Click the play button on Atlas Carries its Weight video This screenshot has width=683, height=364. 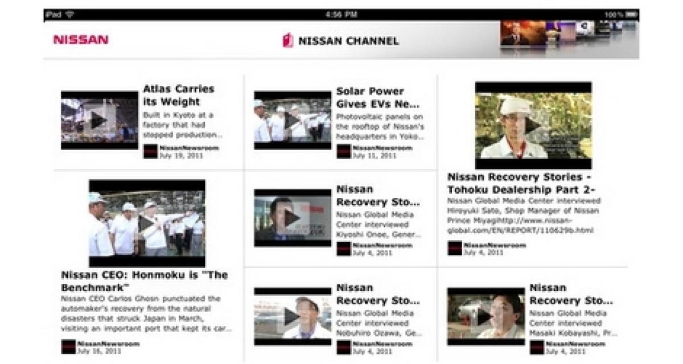click(99, 121)
